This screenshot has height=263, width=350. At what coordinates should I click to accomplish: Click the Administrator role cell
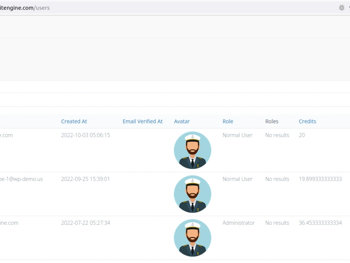238,223
